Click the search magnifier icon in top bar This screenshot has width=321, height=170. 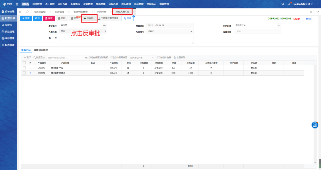(283, 4)
